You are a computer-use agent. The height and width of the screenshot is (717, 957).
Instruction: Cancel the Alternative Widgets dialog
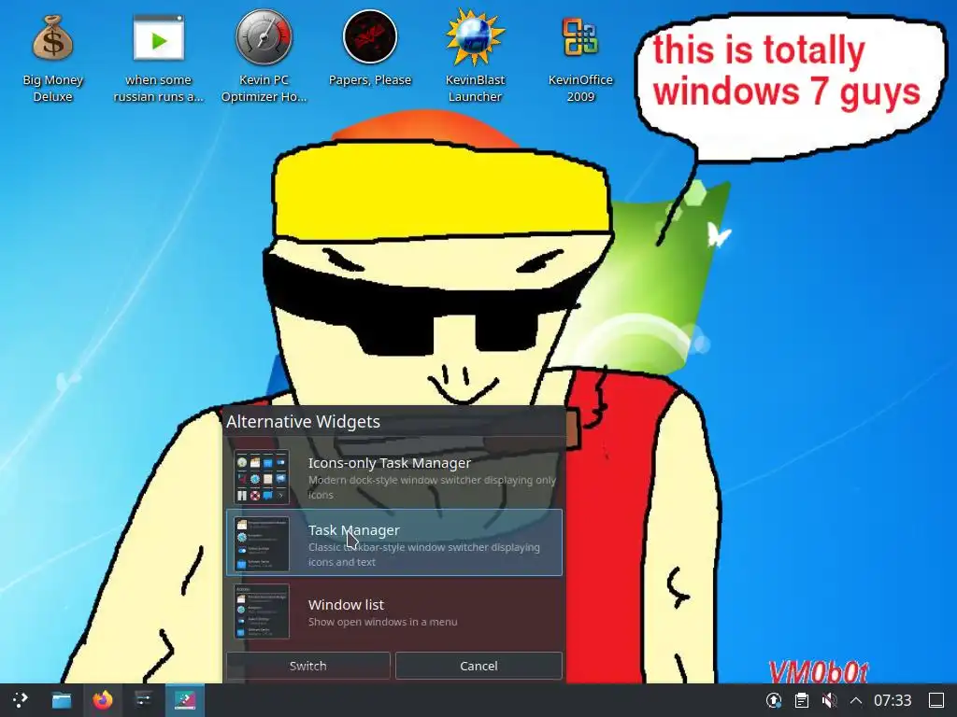pyautogui.click(x=478, y=666)
